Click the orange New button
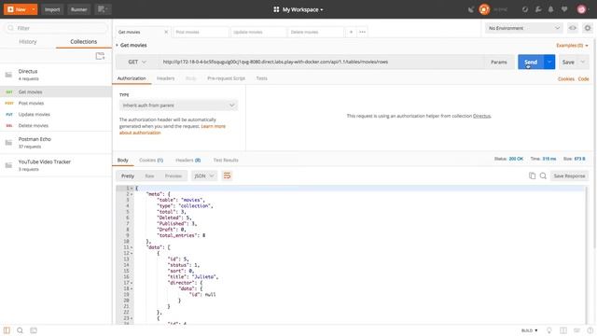 pos(17,9)
